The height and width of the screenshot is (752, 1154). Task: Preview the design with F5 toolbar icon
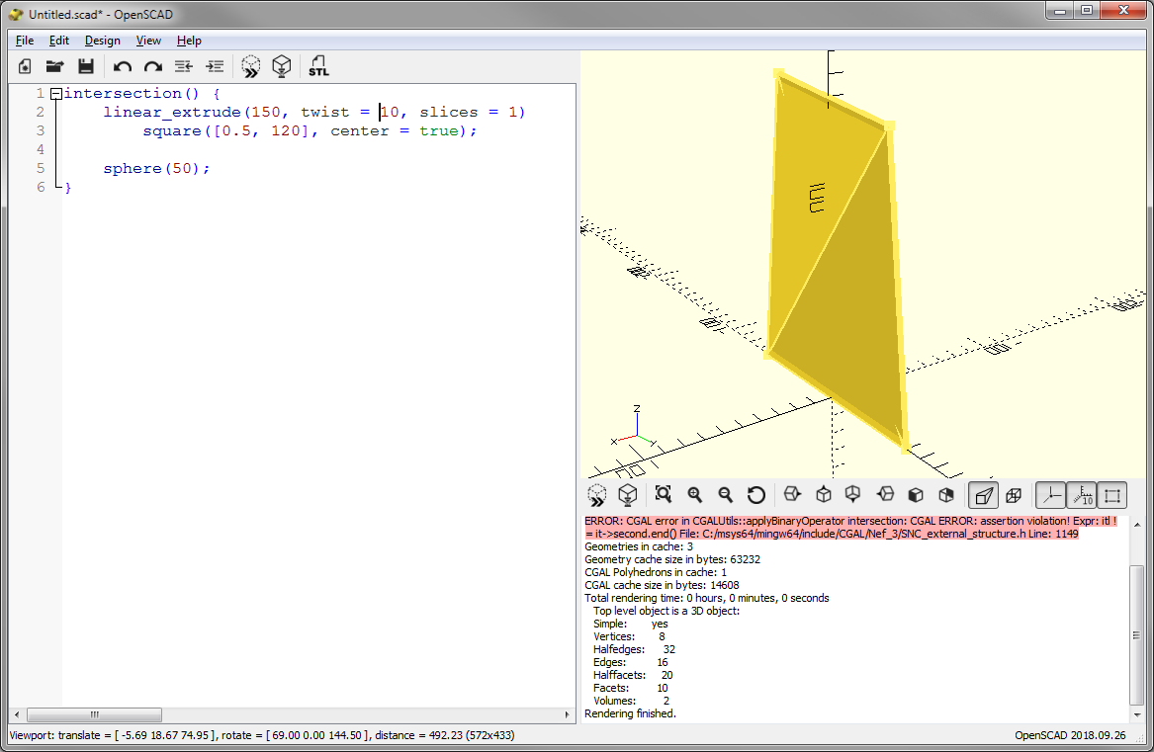coord(250,65)
